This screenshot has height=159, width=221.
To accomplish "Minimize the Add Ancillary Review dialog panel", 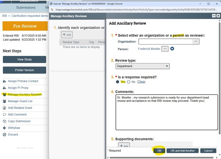I will point(214,16).
